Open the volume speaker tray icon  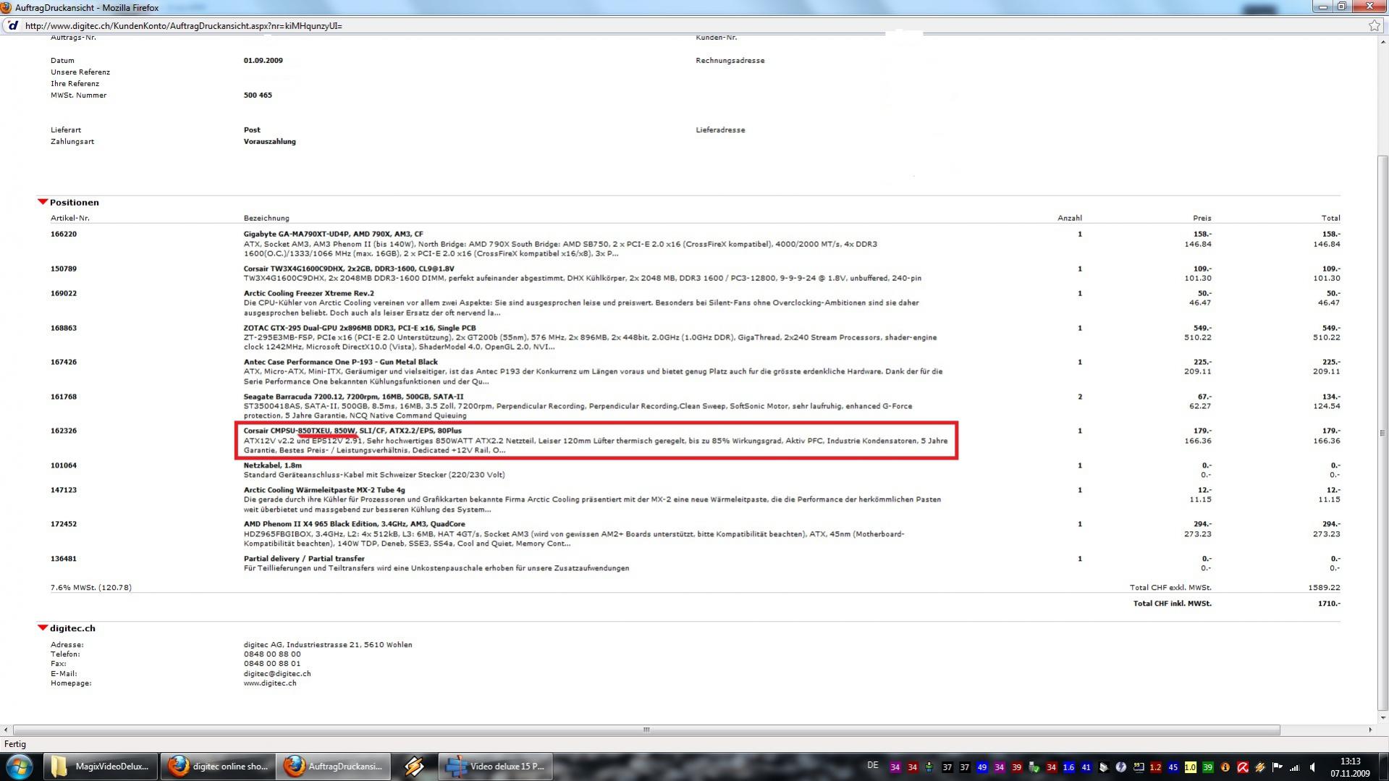pyautogui.click(x=1312, y=767)
